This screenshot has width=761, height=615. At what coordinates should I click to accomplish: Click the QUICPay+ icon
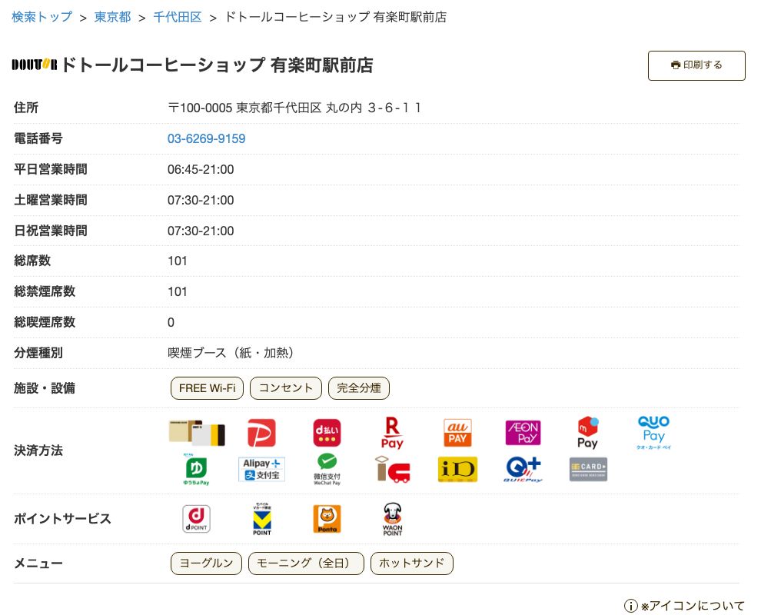click(x=523, y=470)
